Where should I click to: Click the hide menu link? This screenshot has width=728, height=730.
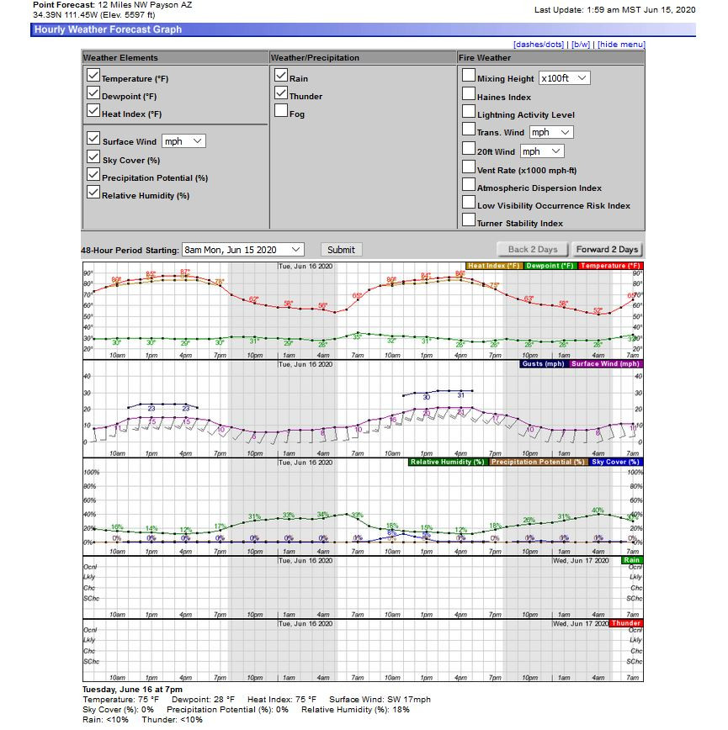(621, 45)
